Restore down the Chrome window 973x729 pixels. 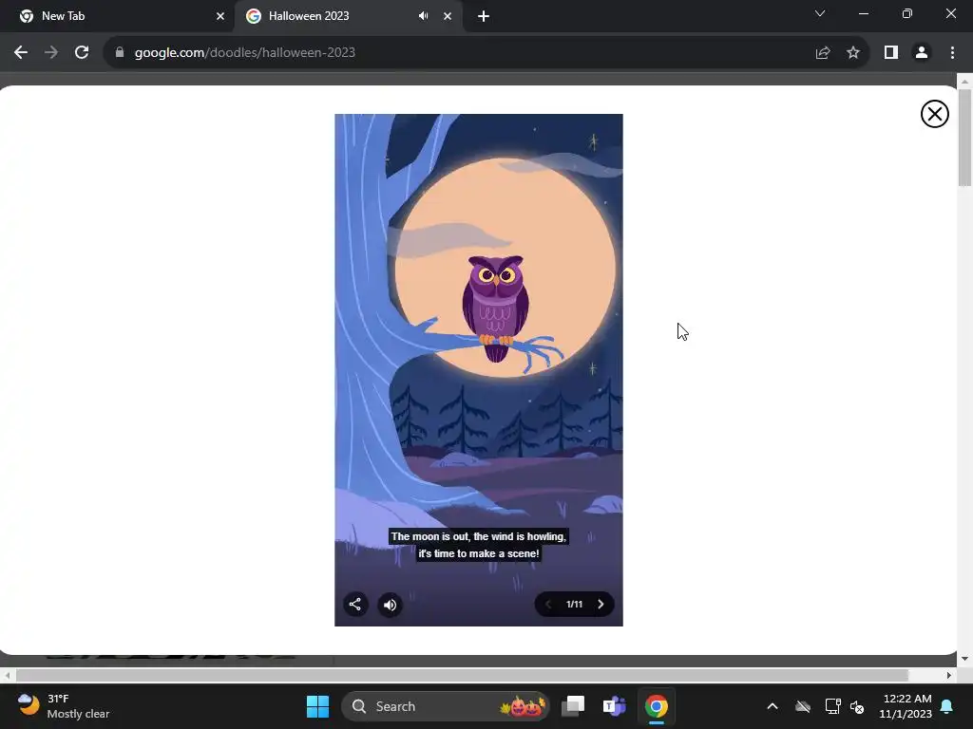tap(907, 13)
